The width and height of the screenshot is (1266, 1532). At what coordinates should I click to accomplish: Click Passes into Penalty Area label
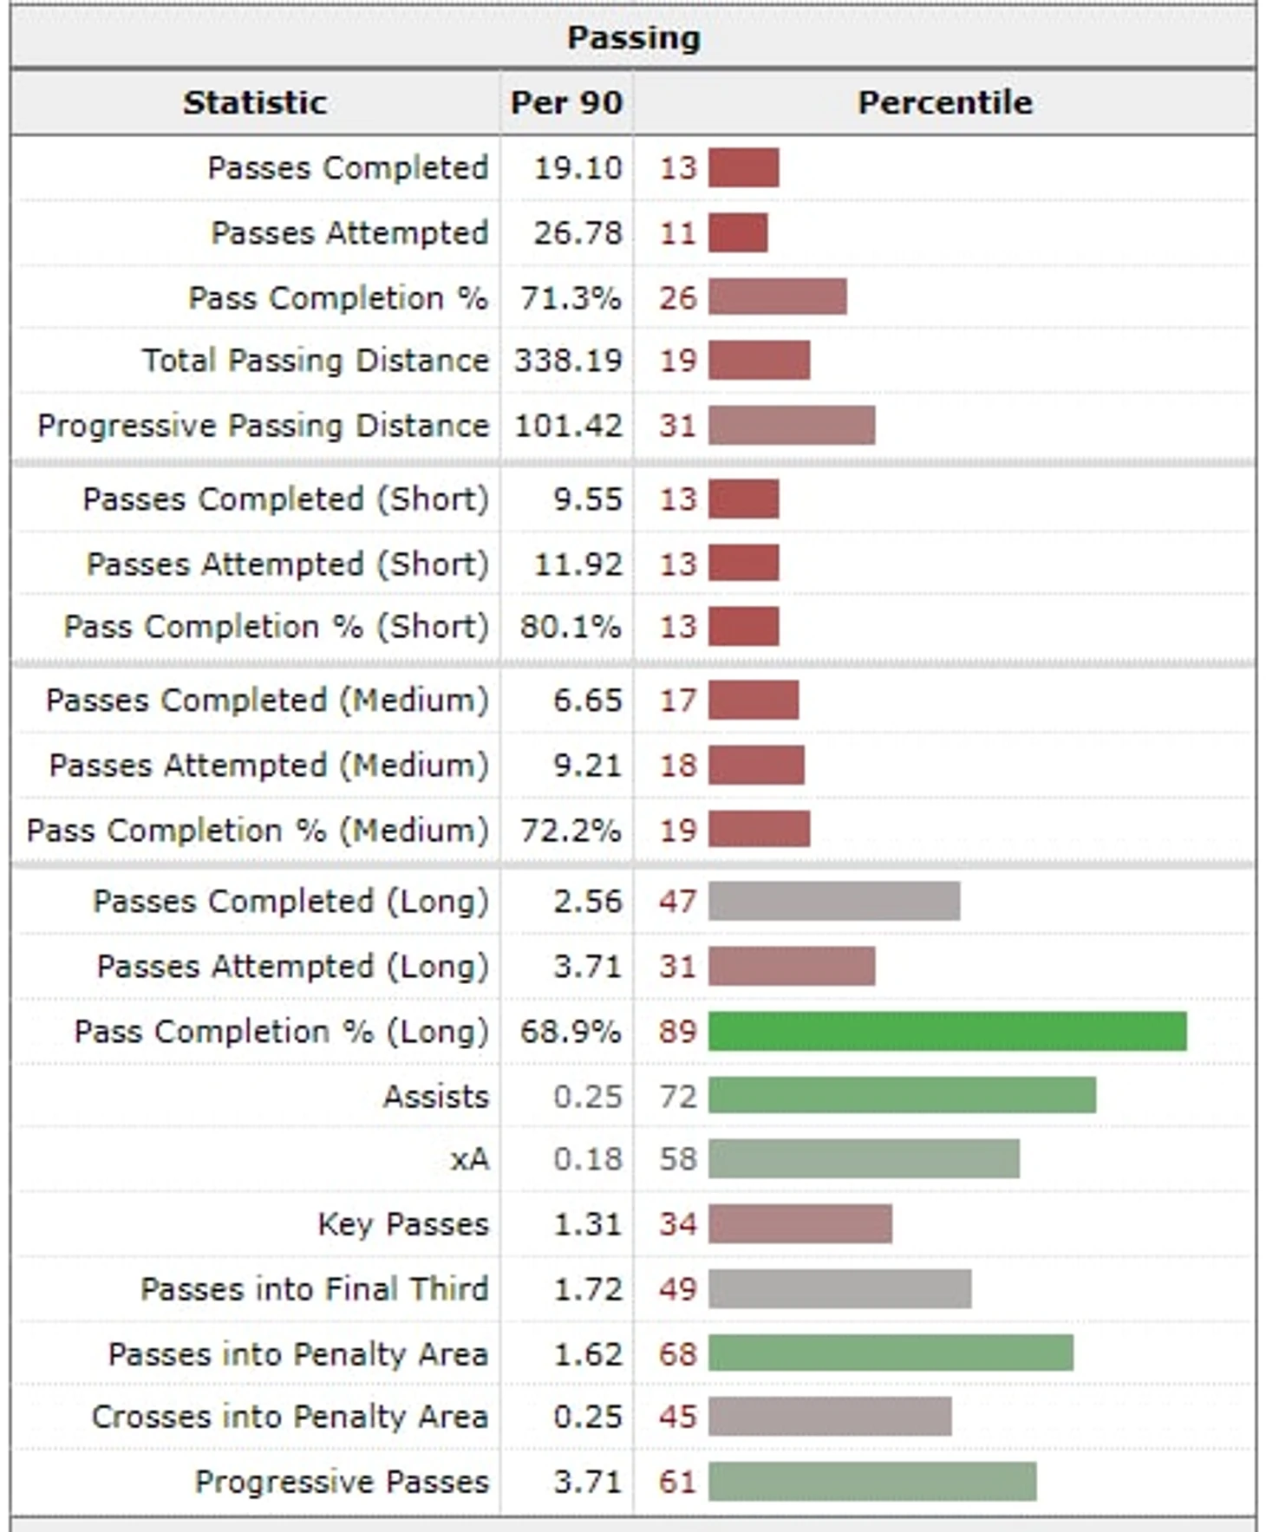(x=298, y=1354)
